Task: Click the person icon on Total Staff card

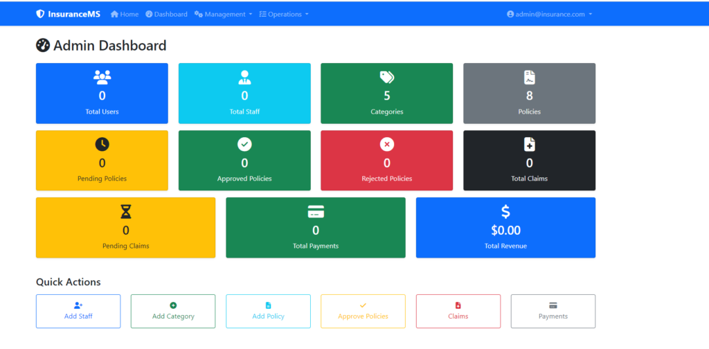Action: (244, 78)
